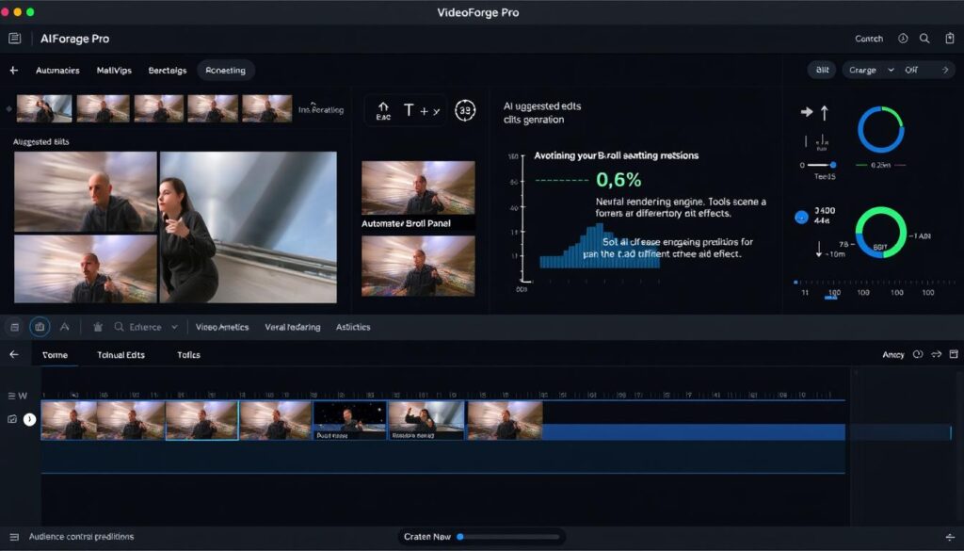Click the Bilt pill button
The height and width of the screenshot is (551, 964).
(822, 70)
